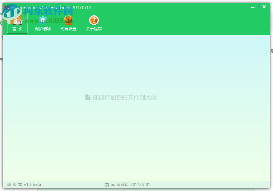Click the document icon in drop area

click(x=88, y=97)
